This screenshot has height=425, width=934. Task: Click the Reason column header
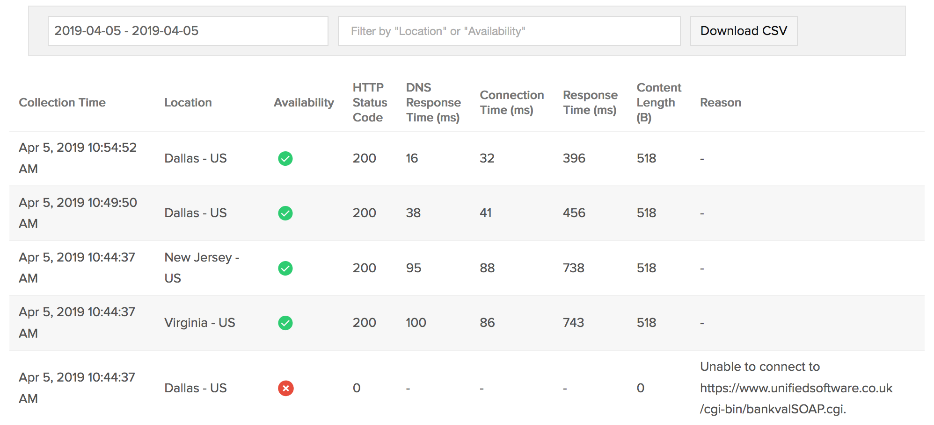tap(720, 103)
